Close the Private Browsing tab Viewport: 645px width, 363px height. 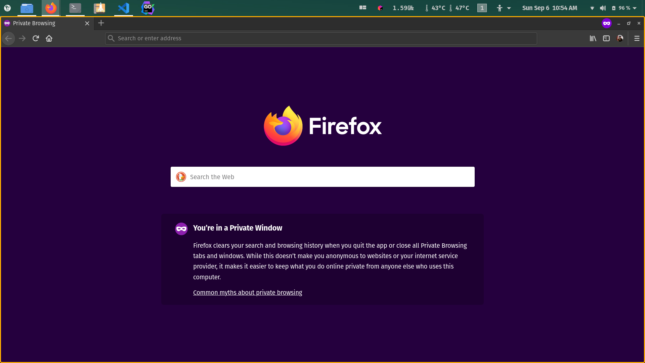point(87,23)
